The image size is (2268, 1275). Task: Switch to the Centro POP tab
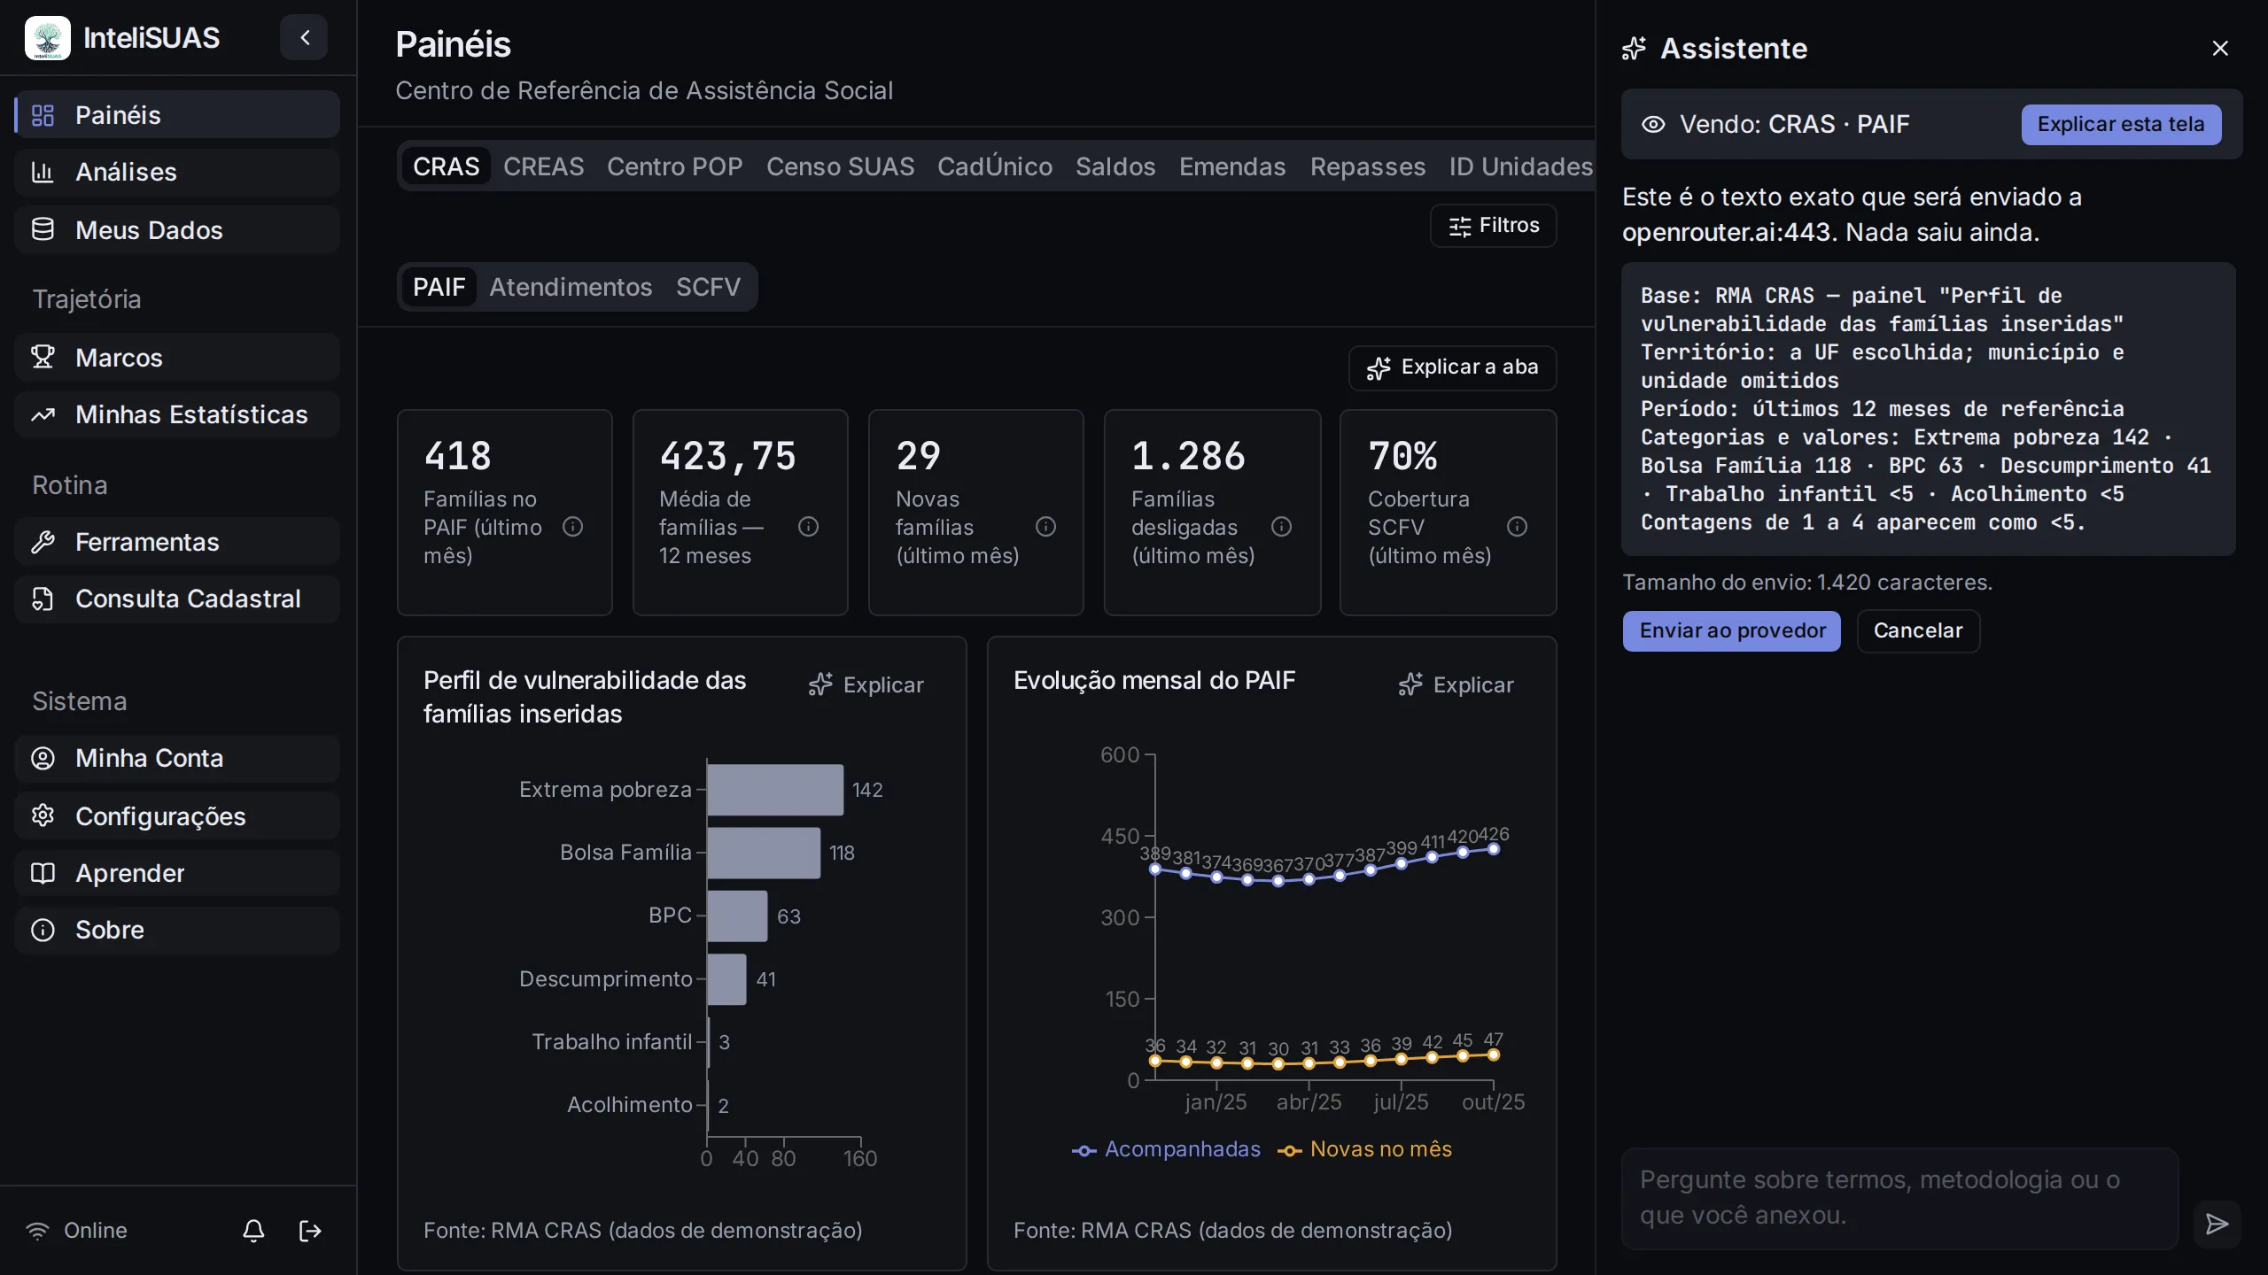pos(675,166)
